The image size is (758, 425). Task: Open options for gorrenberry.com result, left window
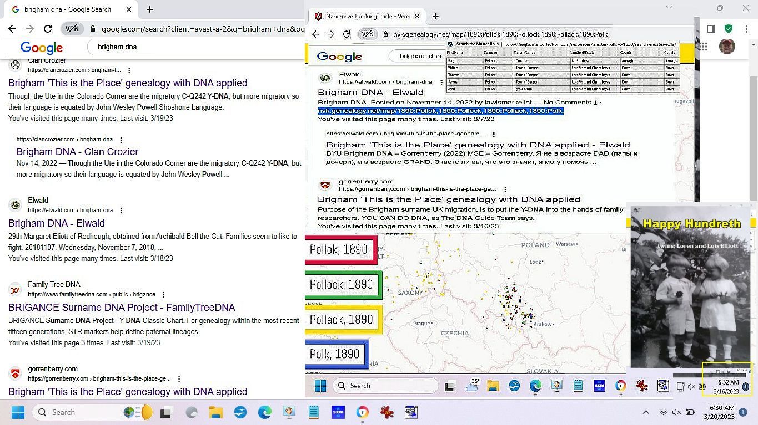click(179, 379)
